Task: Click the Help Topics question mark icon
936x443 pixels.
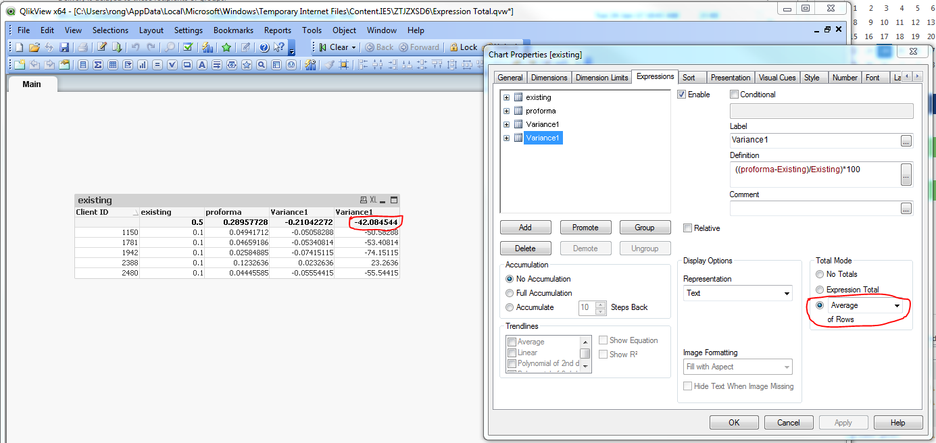Action: pyautogui.click(x=264, y=47)
